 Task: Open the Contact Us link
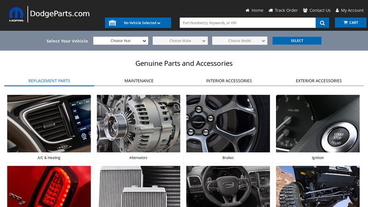tap(320, 10)
